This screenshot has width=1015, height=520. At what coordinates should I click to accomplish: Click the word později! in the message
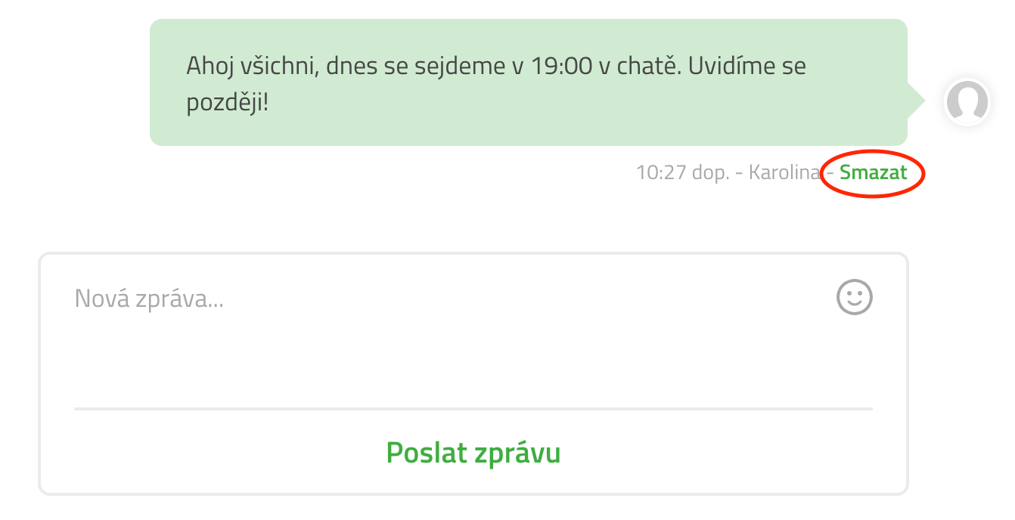(x=228, y=102)
